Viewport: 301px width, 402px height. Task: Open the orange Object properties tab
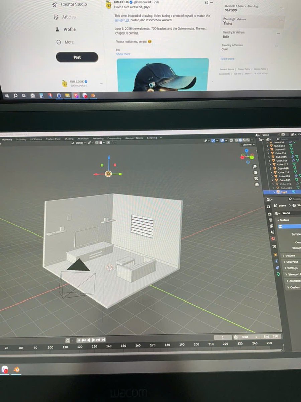pyautogui.click(x=275, y=255)
